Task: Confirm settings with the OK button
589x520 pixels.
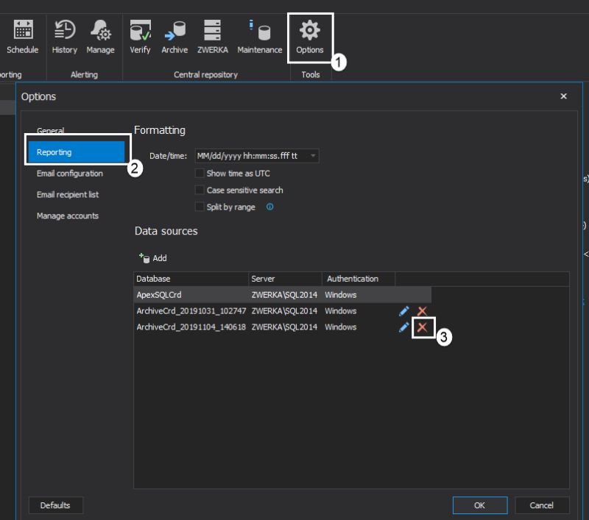Action: point(480,505)
